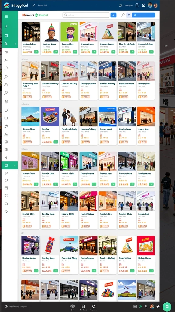Screen dimensions: 175x312
Task: Click orange button on island temple card
Action: click(27, 142)
